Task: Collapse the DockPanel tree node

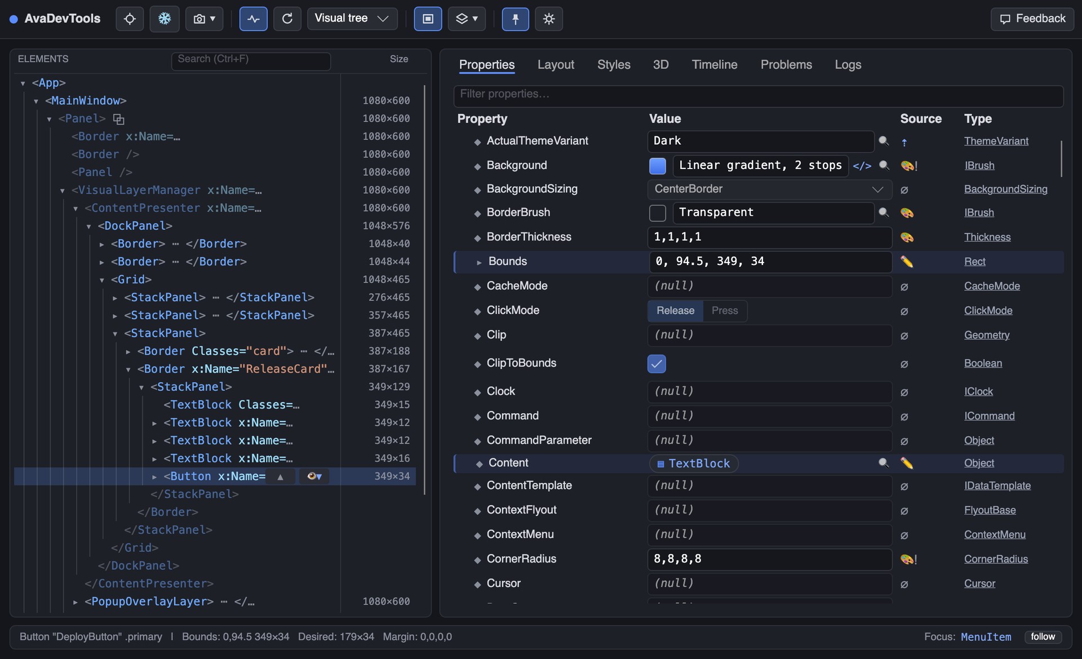Action: (x=88, y=227)
